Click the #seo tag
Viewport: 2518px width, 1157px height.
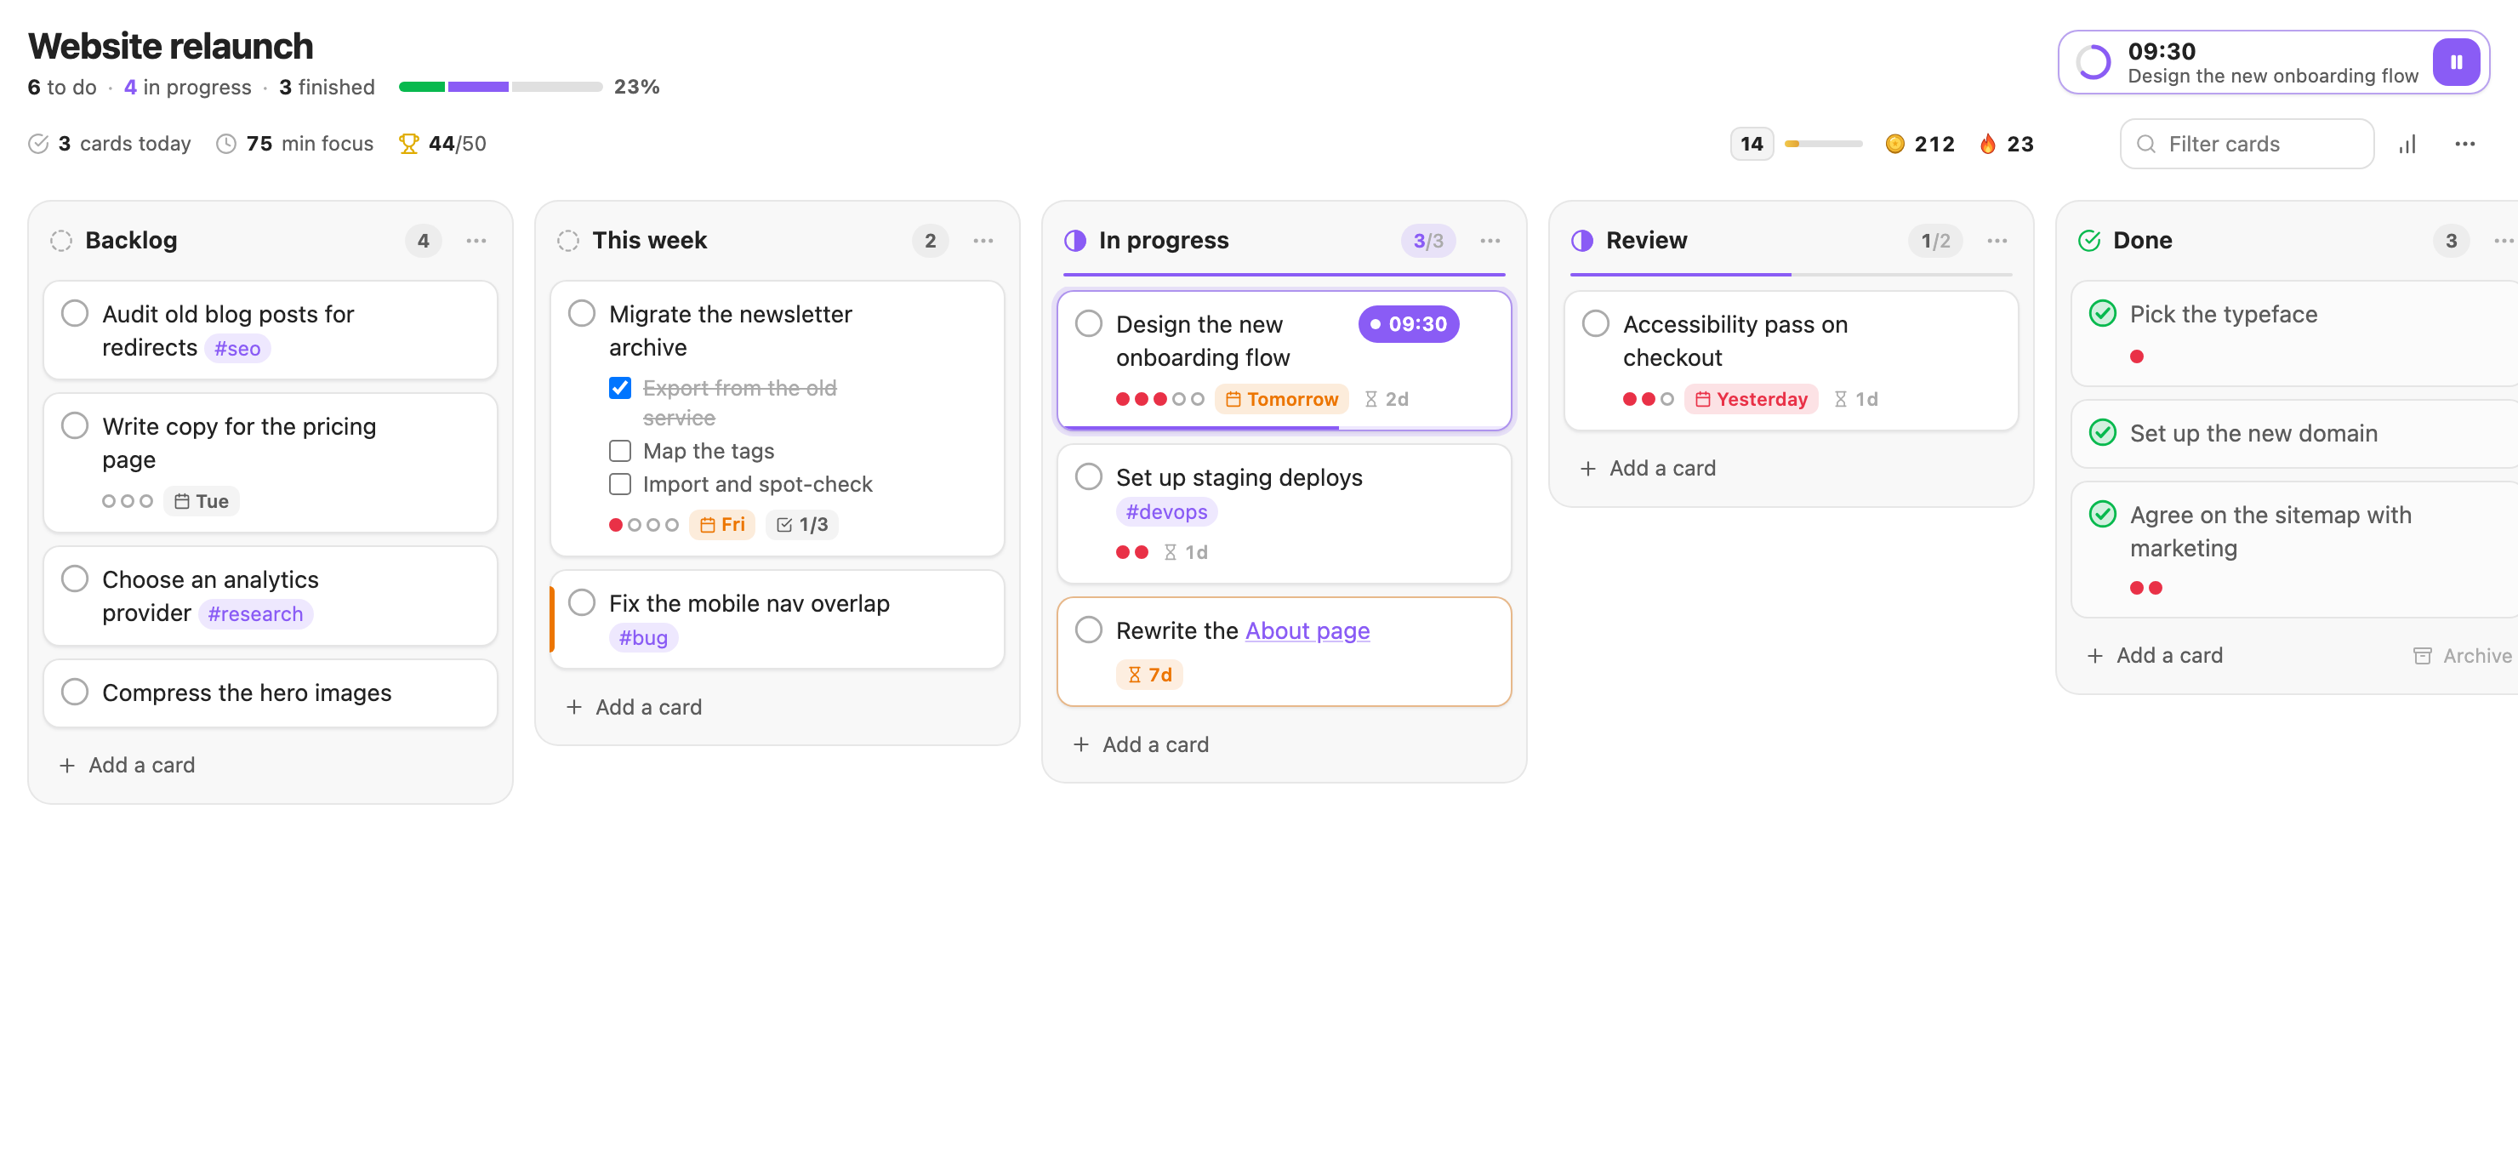[x=237, y=348]
